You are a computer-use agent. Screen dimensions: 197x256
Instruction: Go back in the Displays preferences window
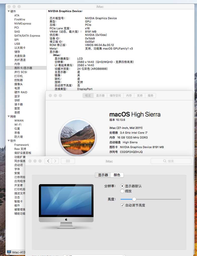(x=48, y=161)
